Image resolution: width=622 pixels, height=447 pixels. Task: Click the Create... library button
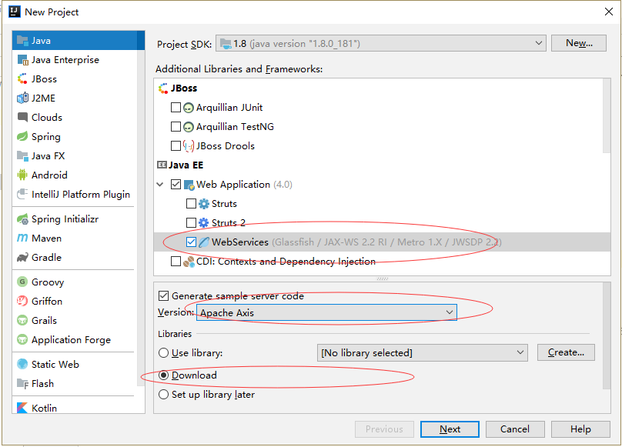click(566, 352)
